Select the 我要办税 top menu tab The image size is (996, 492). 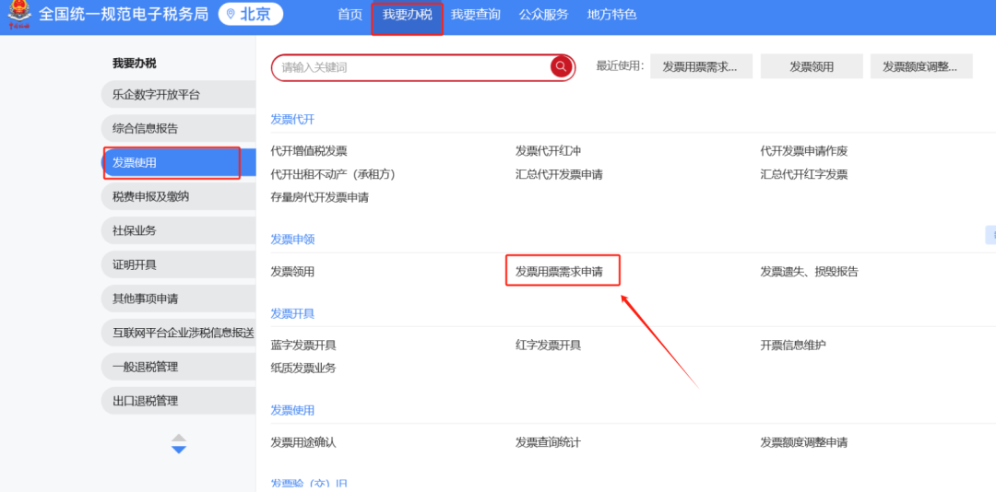coord(407,15)
